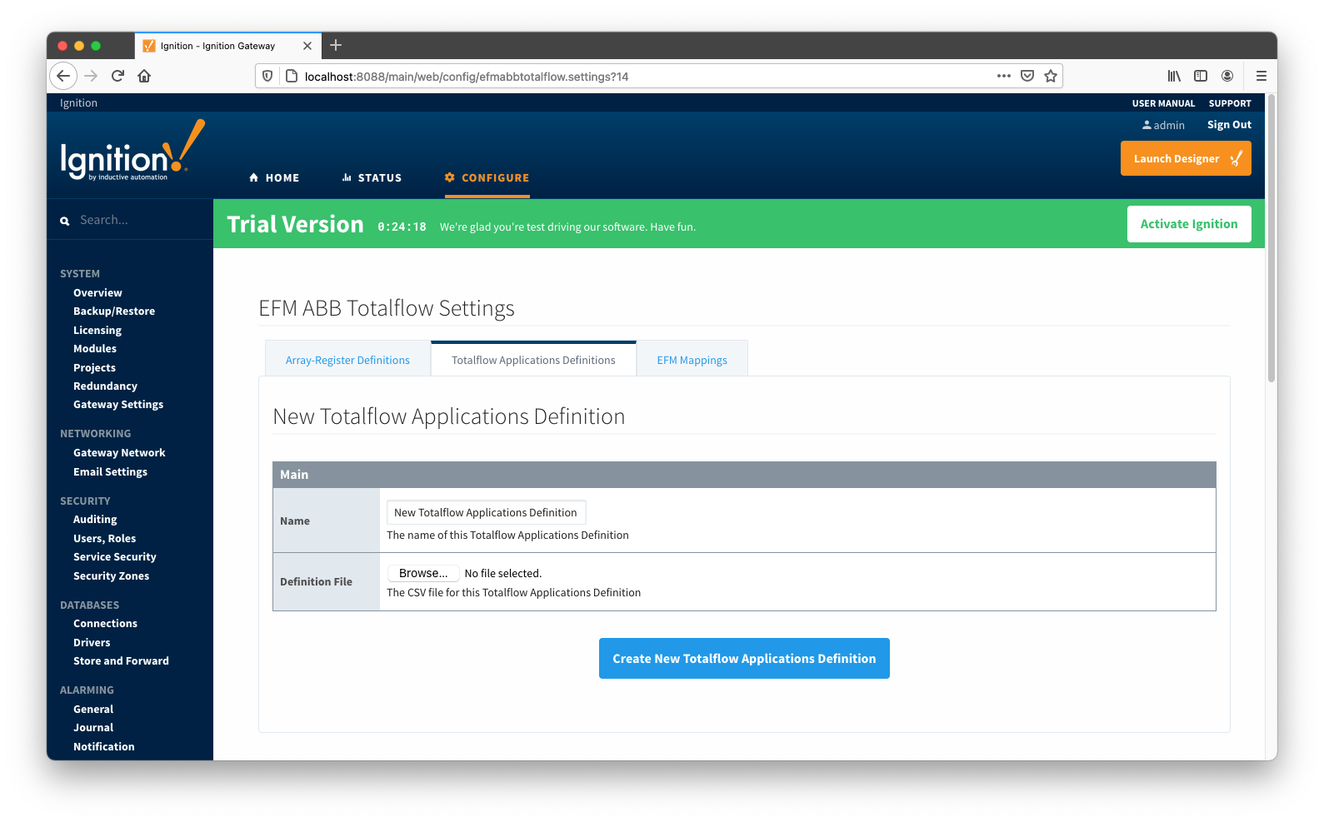Click Activate Ignition button
1324x822 pixels.
pyautogui.click(x=1189, y=224)
